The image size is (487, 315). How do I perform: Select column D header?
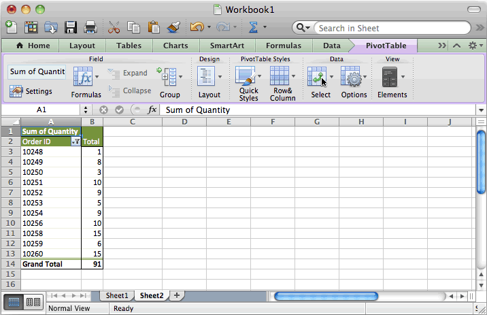(184, 122)
